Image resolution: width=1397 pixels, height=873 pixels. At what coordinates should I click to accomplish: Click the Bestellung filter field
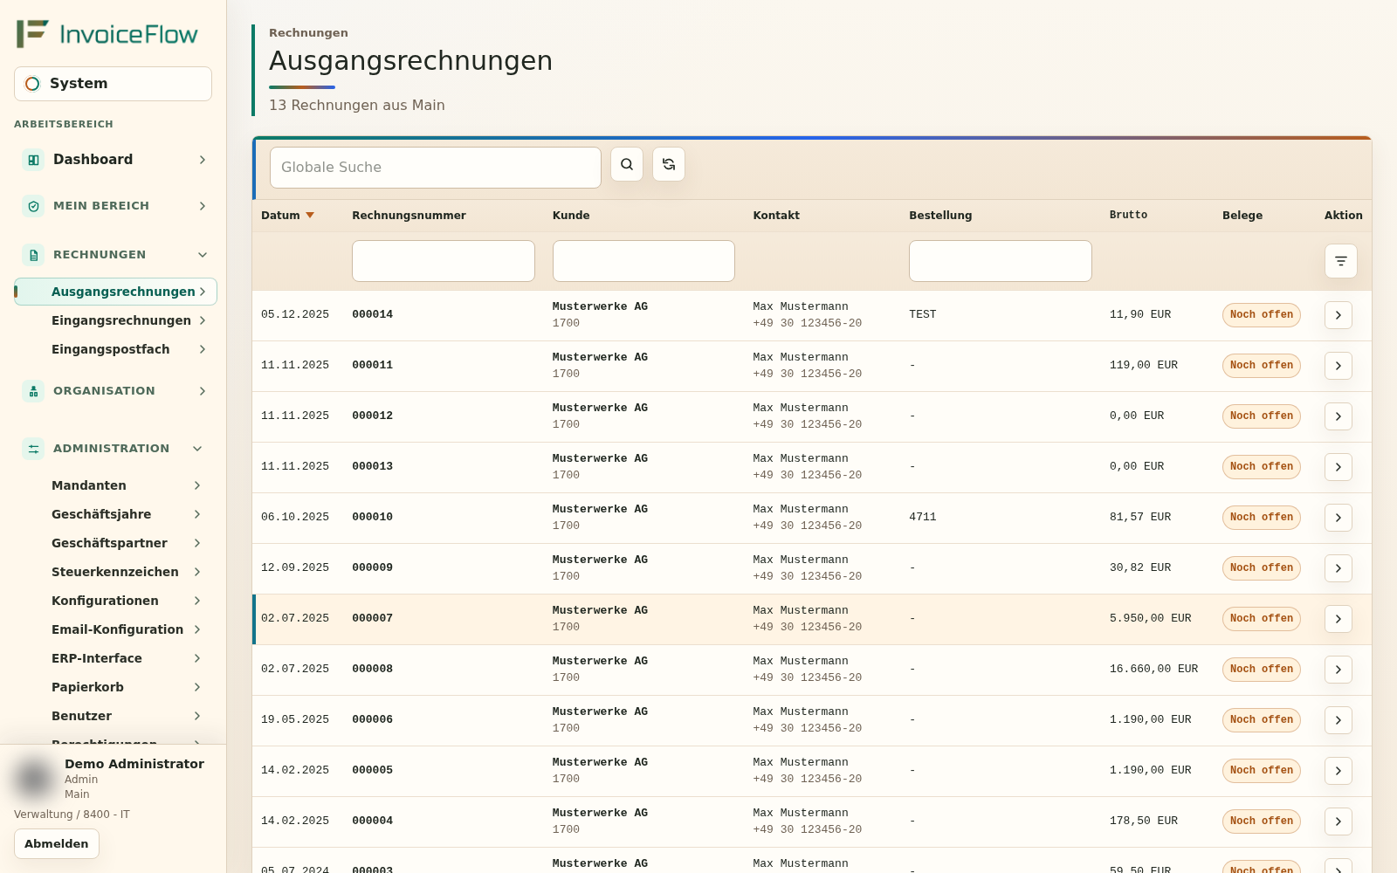pyautogui.click(x=1001, y=261)
